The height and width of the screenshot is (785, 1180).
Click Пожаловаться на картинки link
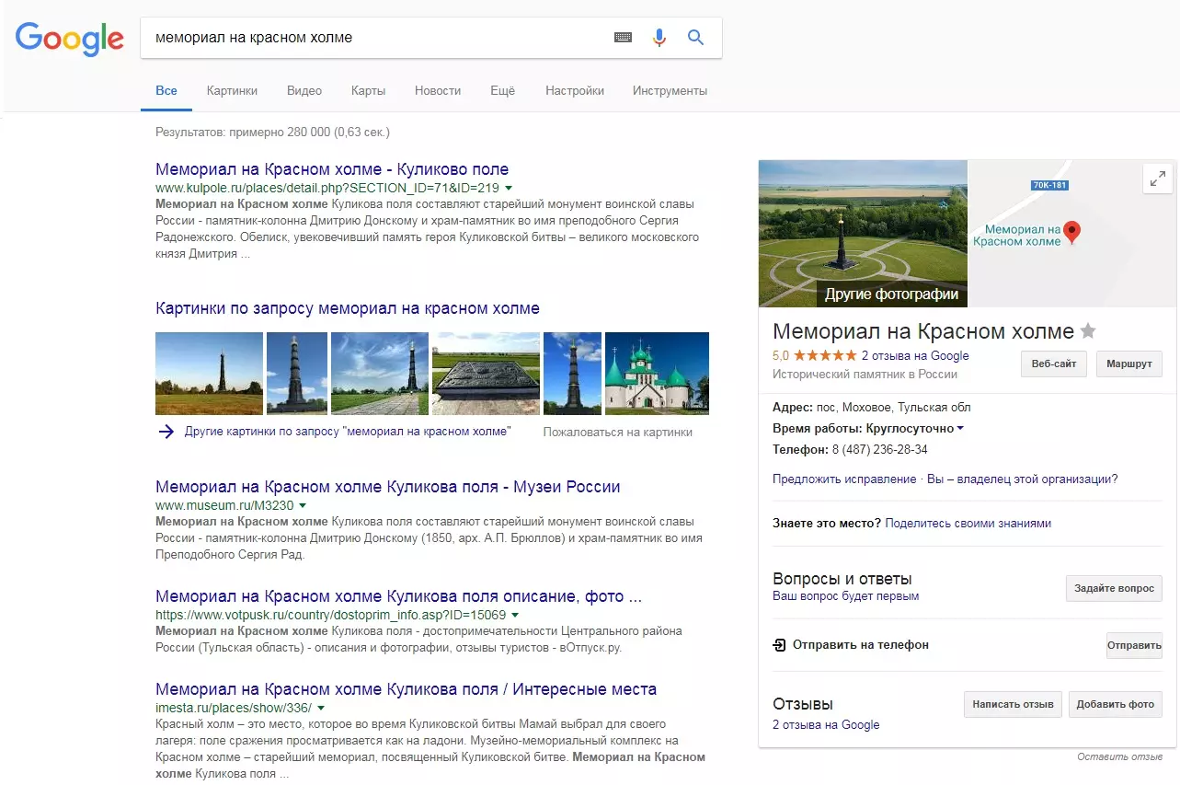(618, 432)
